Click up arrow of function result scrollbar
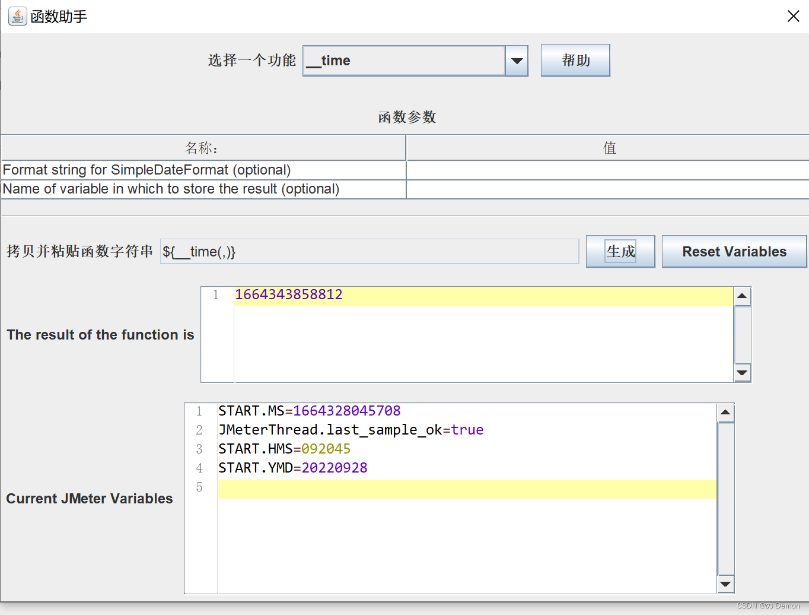809x615 pixels. 742,296
